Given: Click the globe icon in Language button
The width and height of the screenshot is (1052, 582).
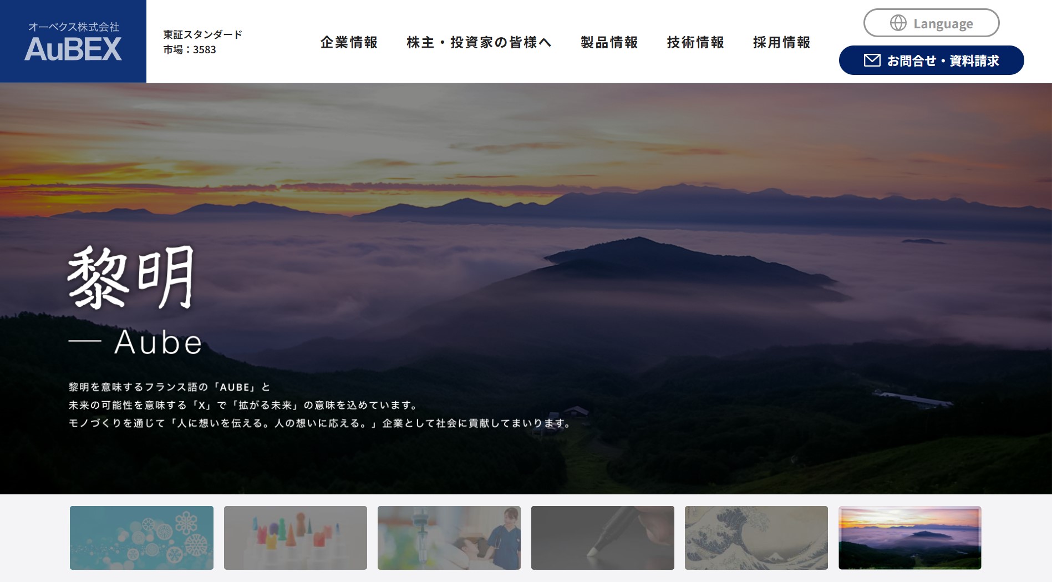Looking at the screenshot, I should click(x=898, y=23).
